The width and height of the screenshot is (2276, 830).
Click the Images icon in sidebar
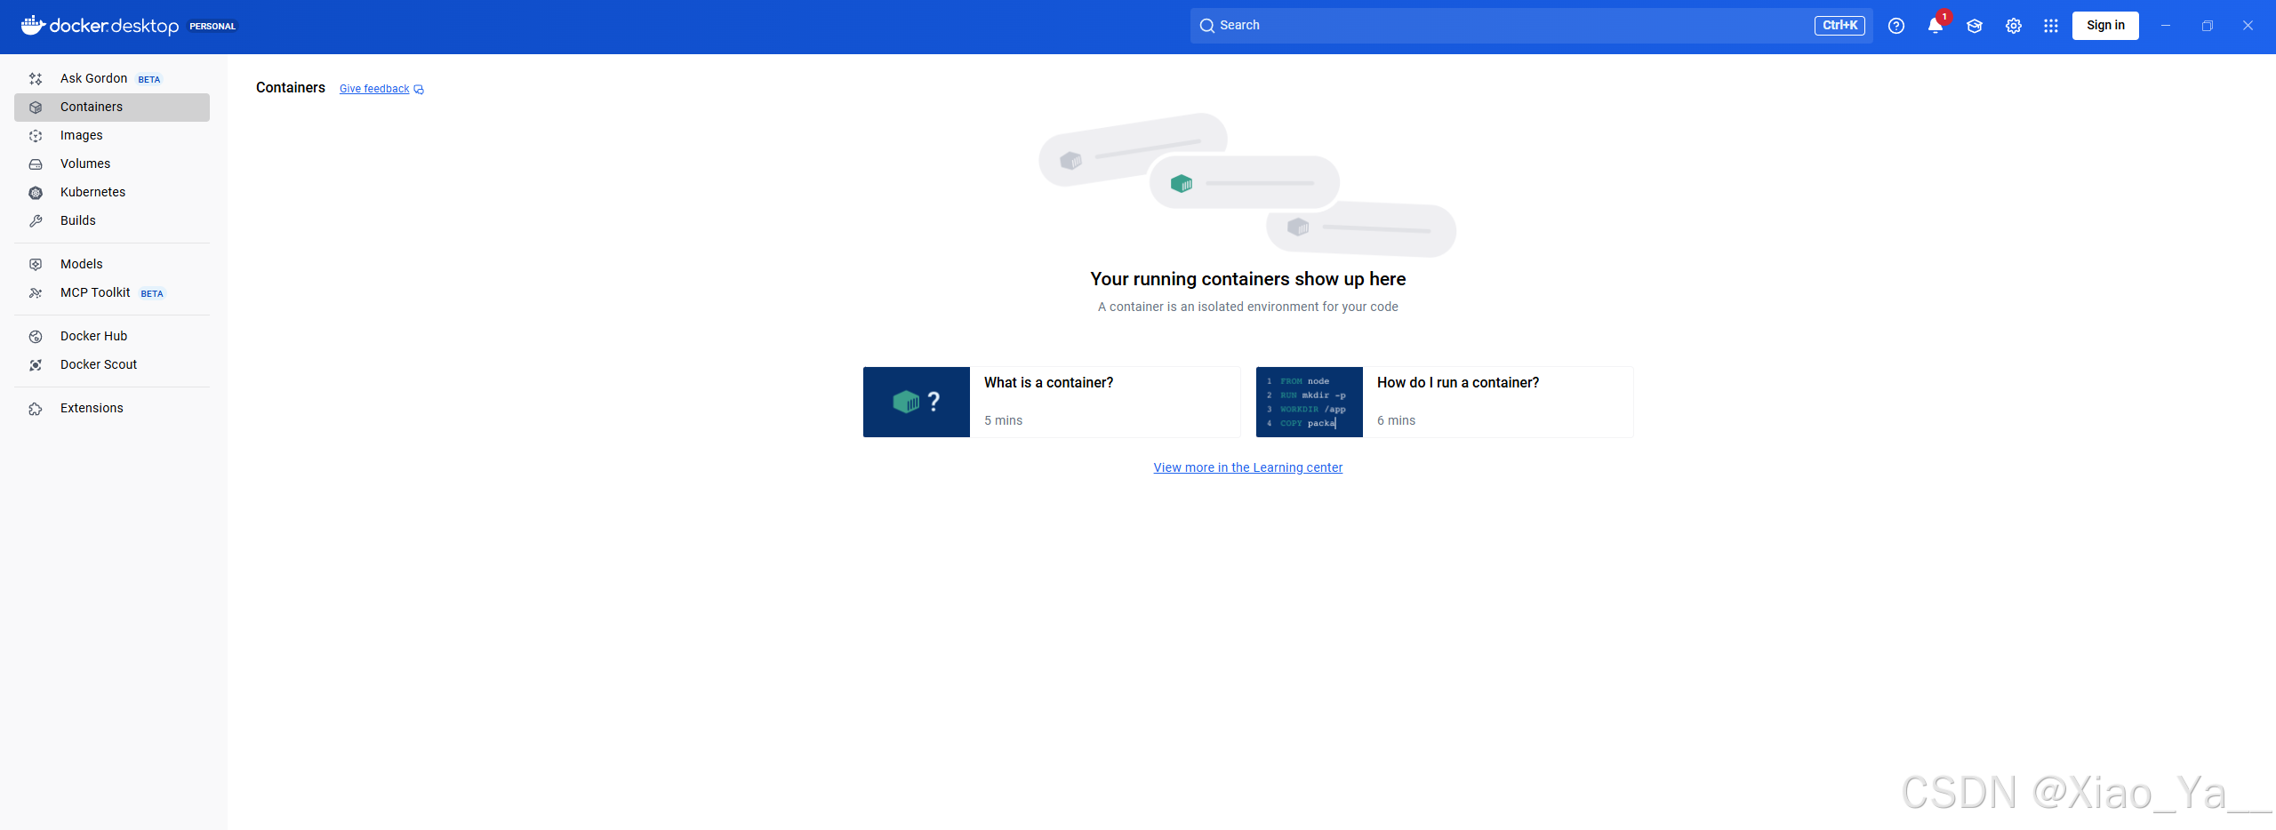tap(36, 136)
